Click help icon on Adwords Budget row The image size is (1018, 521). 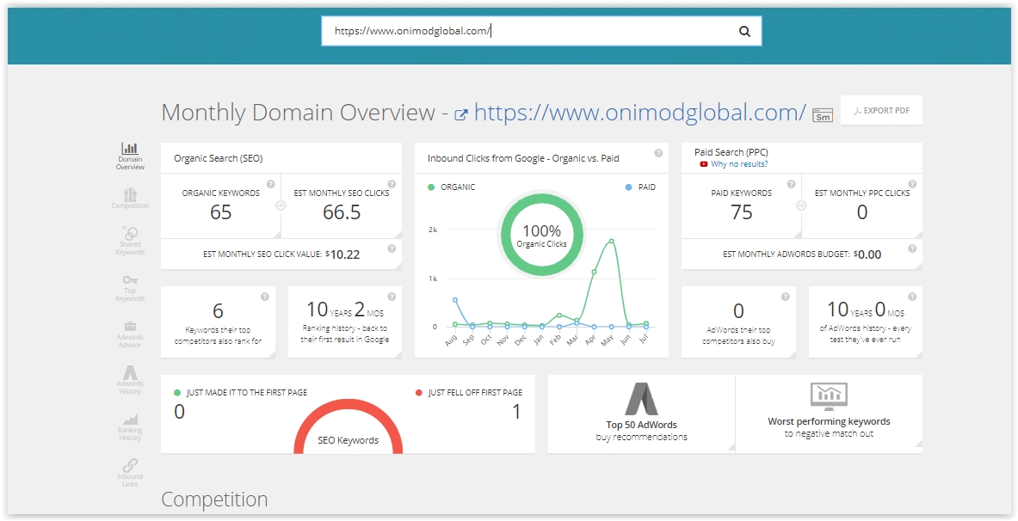tap(912, 248)
